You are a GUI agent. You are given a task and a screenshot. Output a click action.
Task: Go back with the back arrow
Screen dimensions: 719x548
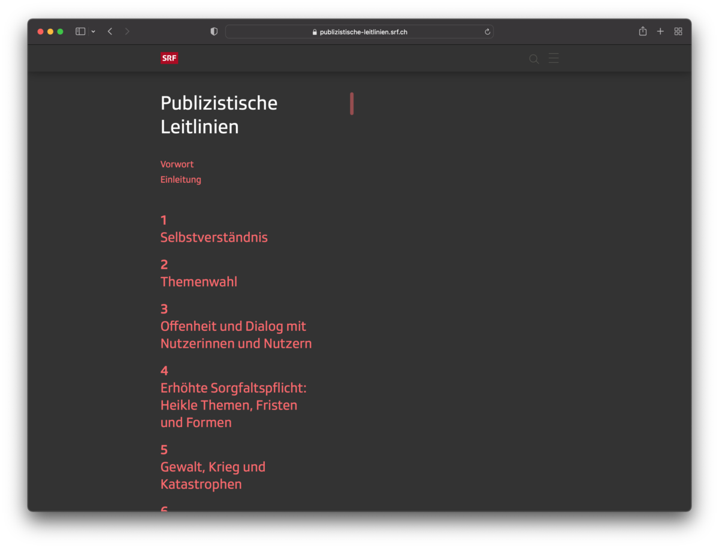point(110,32)
